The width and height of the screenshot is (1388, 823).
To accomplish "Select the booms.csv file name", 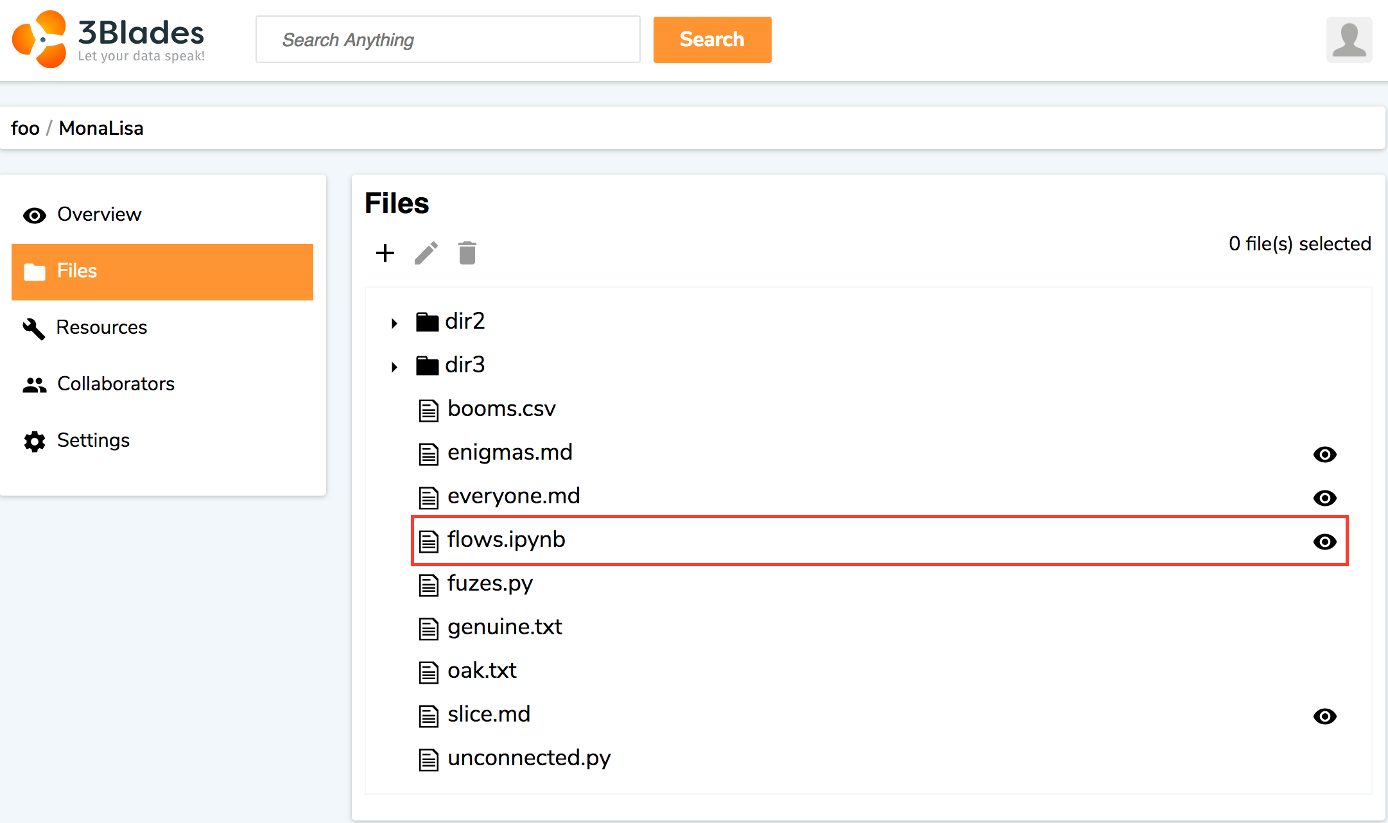I will [501, 409].
